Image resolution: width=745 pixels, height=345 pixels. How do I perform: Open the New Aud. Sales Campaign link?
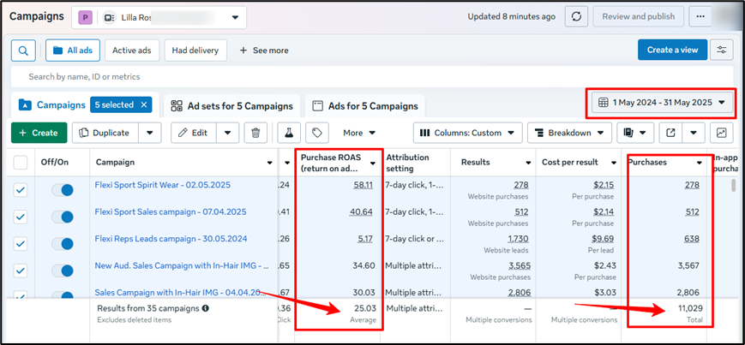point(182,265)
